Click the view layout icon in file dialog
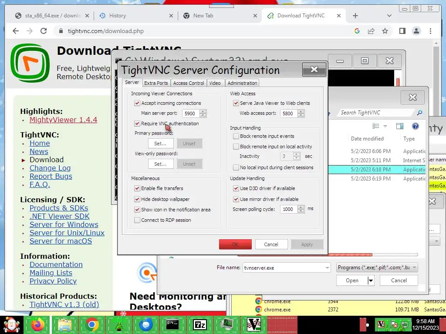446x334 pixels. pos(376,126)
